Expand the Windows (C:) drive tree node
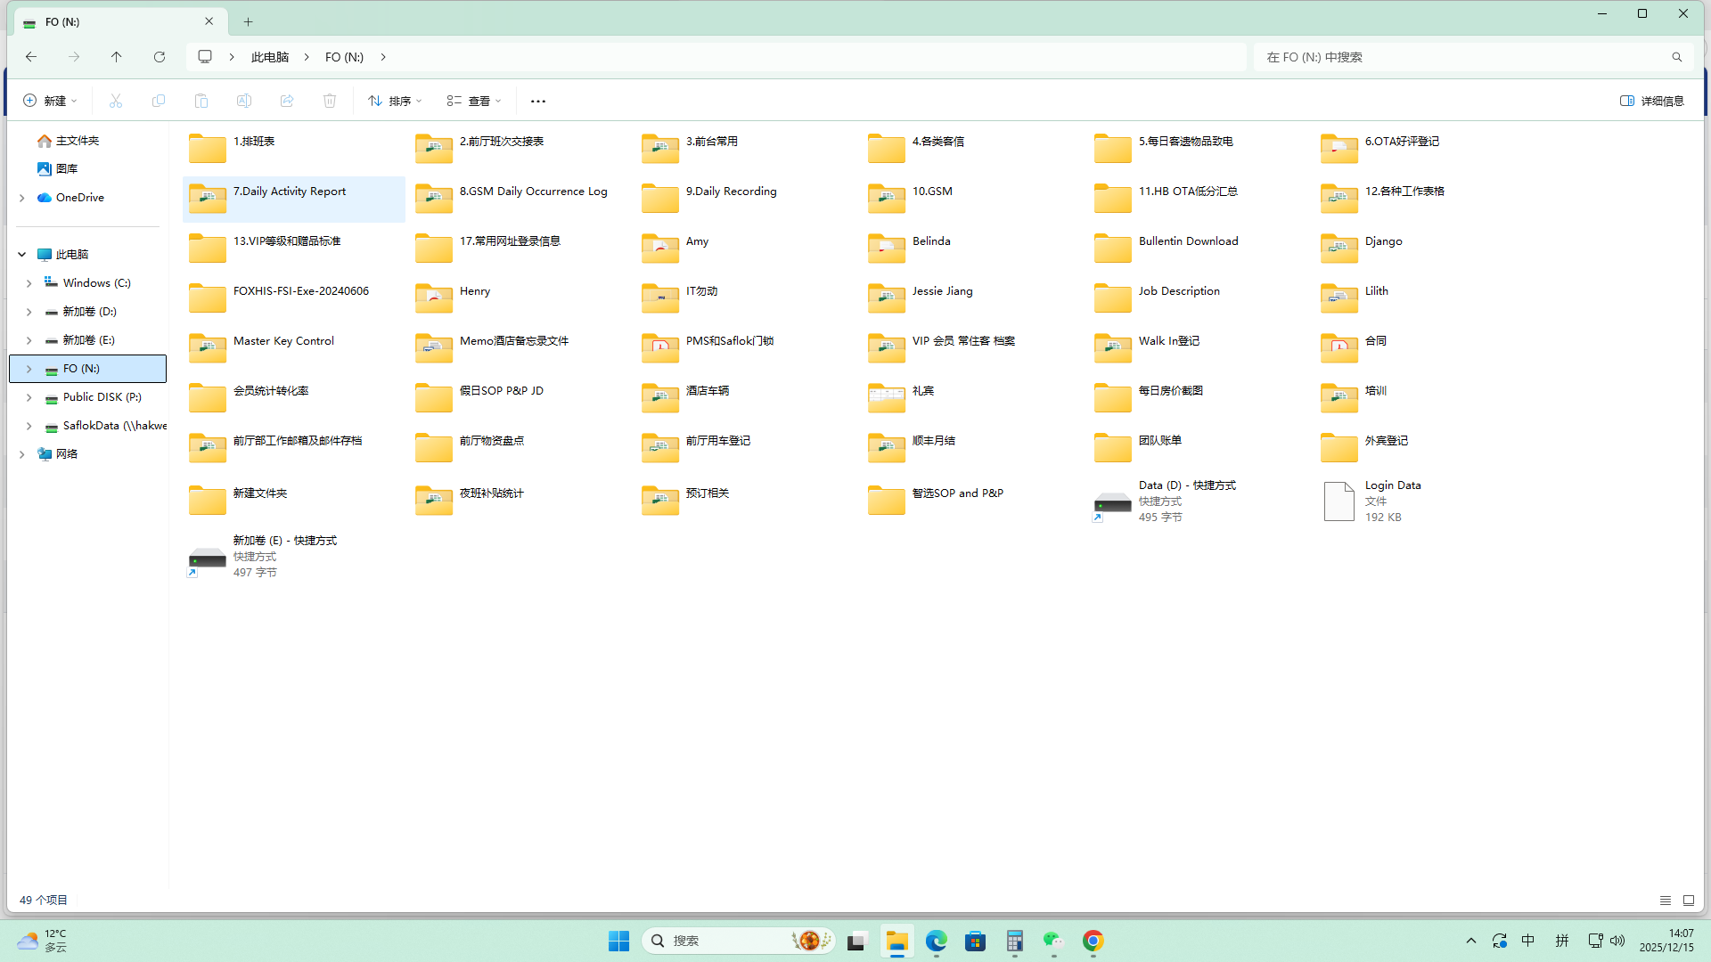This screenshot has height=962, width=1711. 29,283
